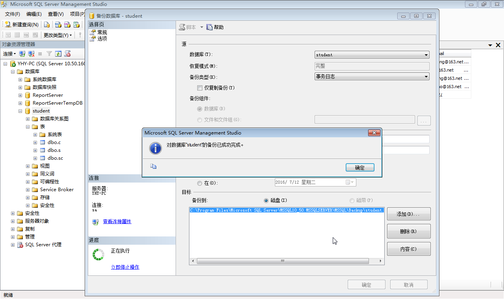Click the blue info icon in message box
The width and height of the screenshot is (504, 299).
point(156,148)
